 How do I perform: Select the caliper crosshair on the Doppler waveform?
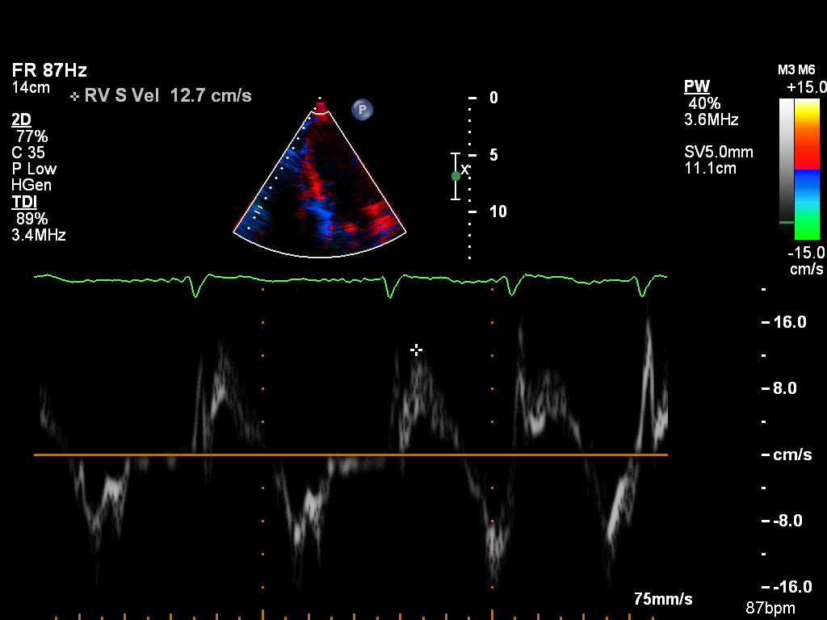(x=416, y=350)
